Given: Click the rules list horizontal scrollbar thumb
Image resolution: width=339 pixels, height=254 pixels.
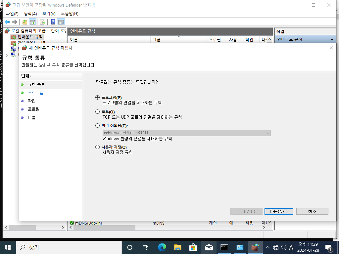Looking at the screenshot, I should point(104,228).
